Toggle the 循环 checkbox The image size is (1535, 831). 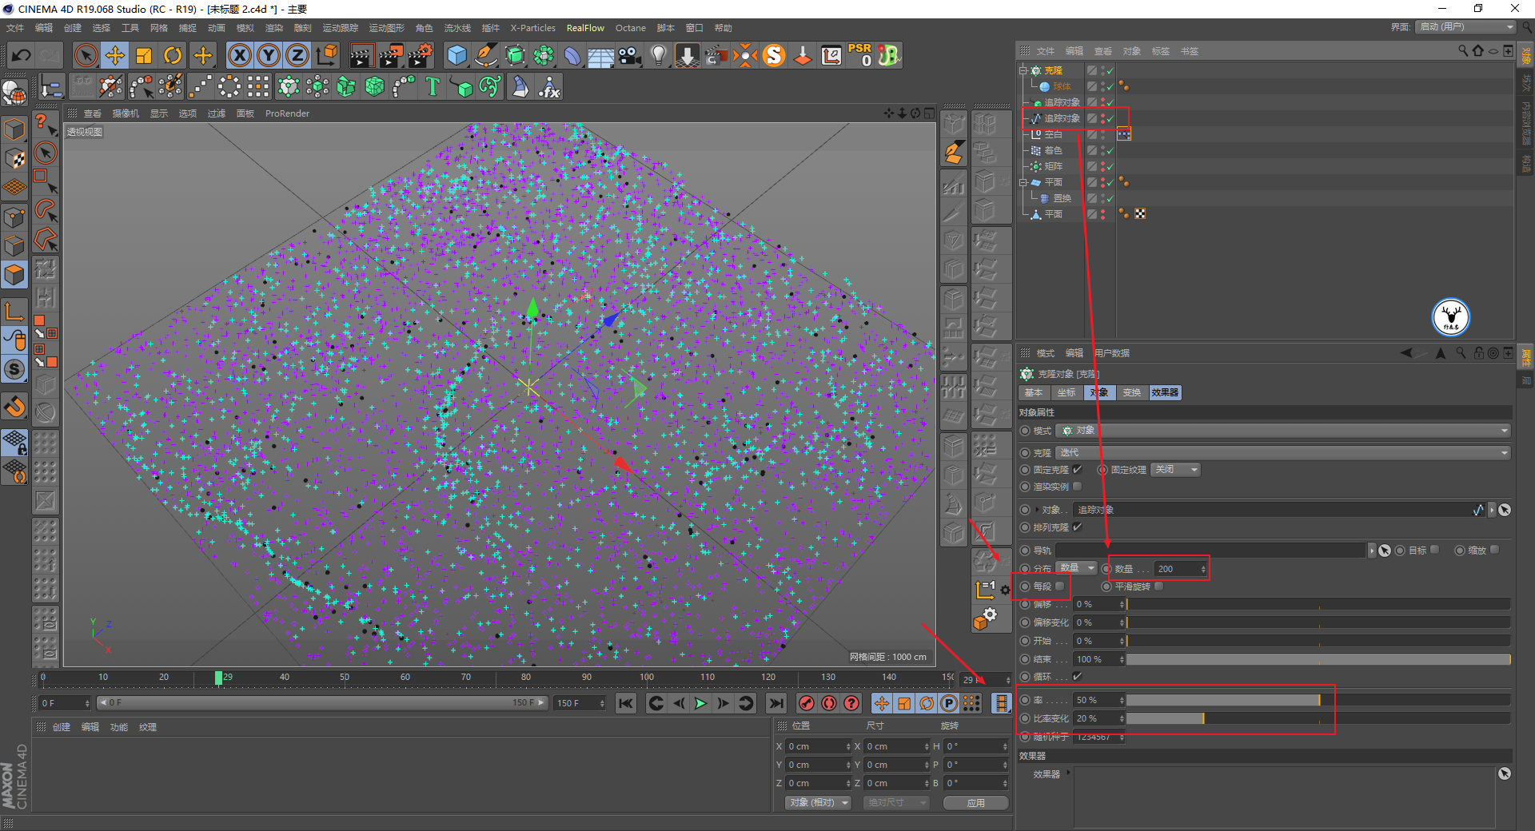pos(1077,677)
